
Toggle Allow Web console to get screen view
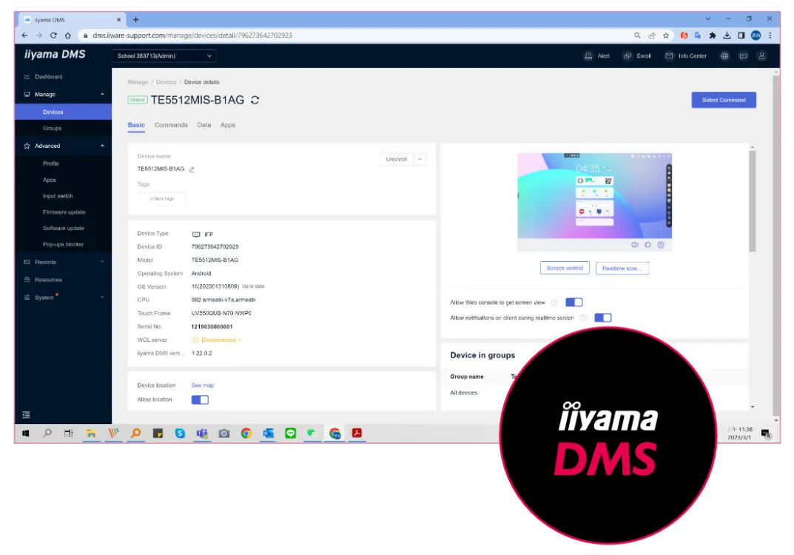[x=573, y=303]
